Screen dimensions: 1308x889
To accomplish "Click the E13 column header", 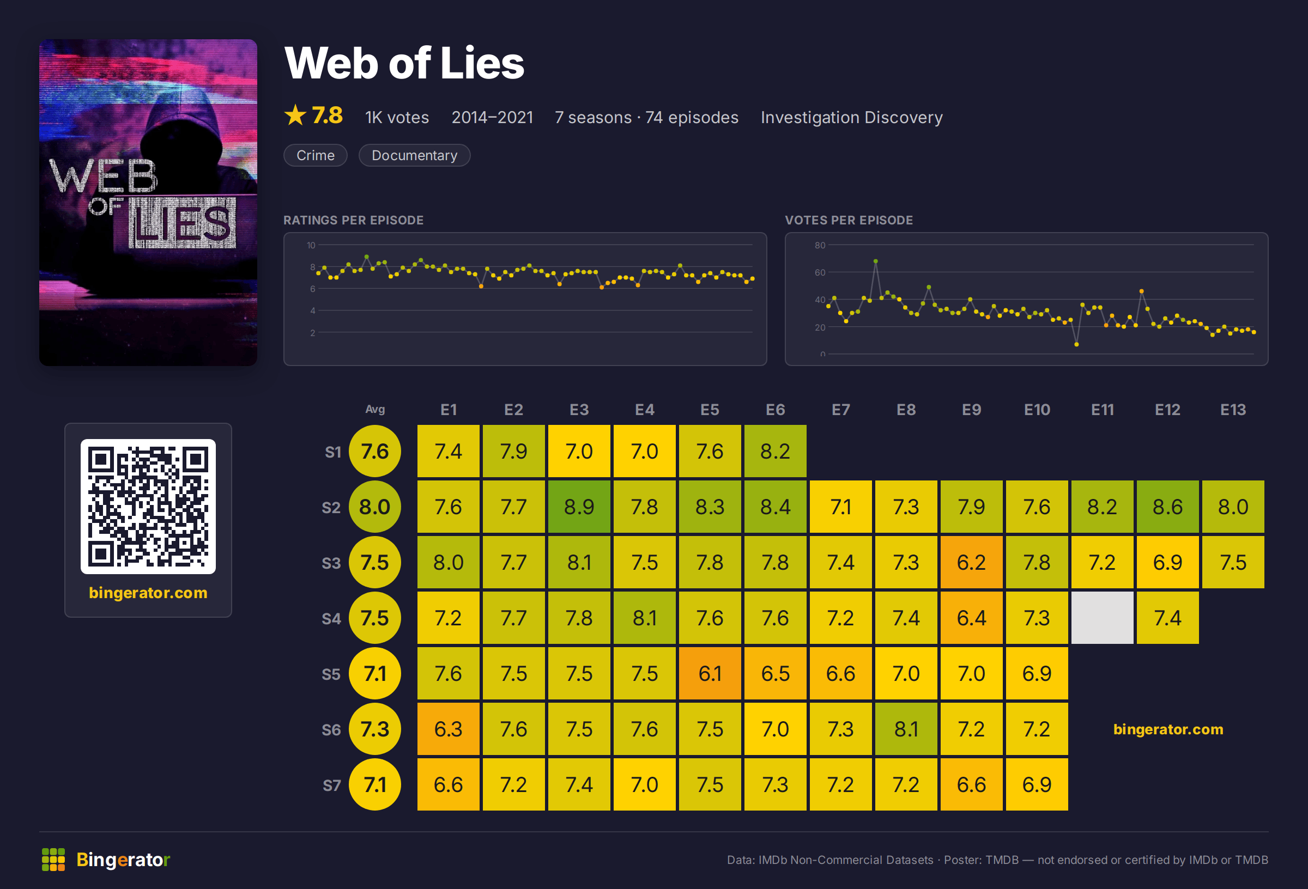I will 1233,410.
